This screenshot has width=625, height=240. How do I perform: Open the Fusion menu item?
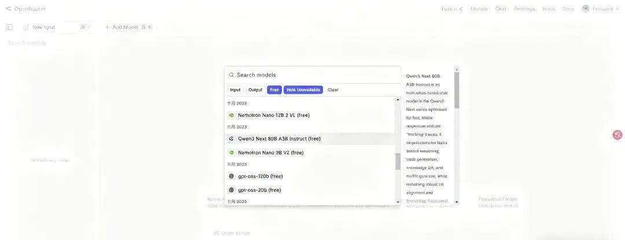(x=452, y=9)
